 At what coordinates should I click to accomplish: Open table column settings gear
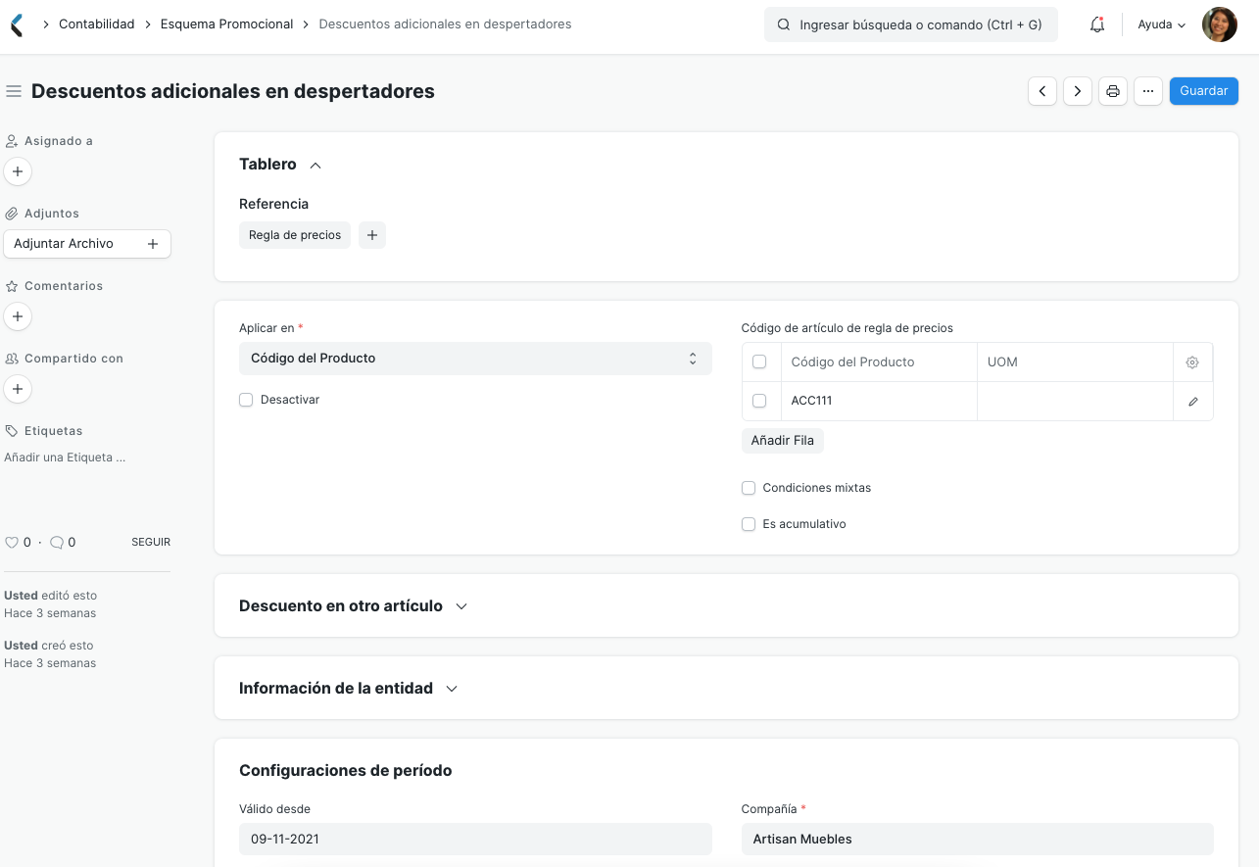[x=1192, y=362]
